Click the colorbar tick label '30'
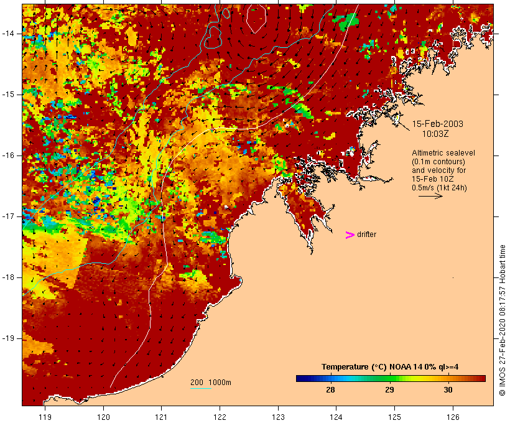Image resolution: width=510 pixels, height=423 pixels. point(448,389)
